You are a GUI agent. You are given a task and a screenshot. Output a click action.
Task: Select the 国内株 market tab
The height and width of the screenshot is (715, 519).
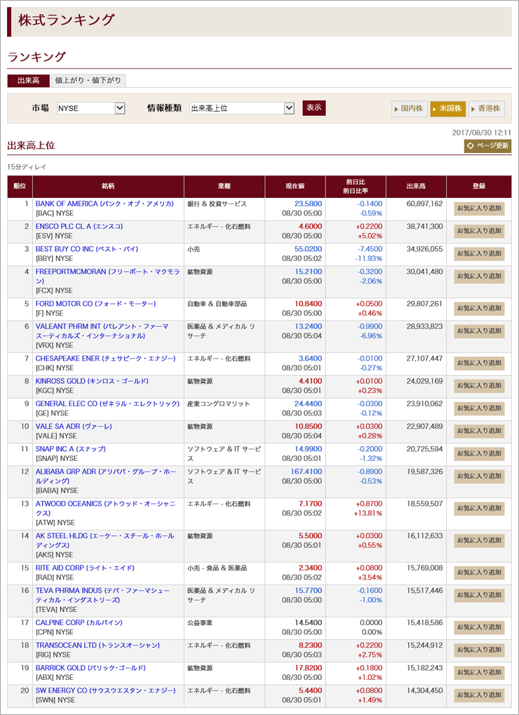click(x=410, y=109)
